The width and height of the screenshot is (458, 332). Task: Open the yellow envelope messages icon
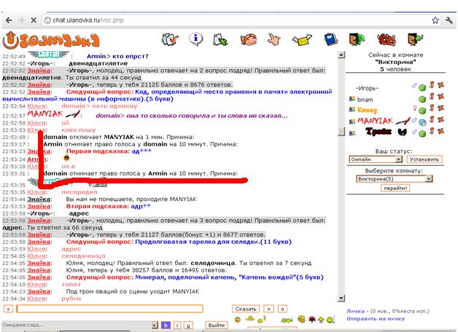point(301,39)
